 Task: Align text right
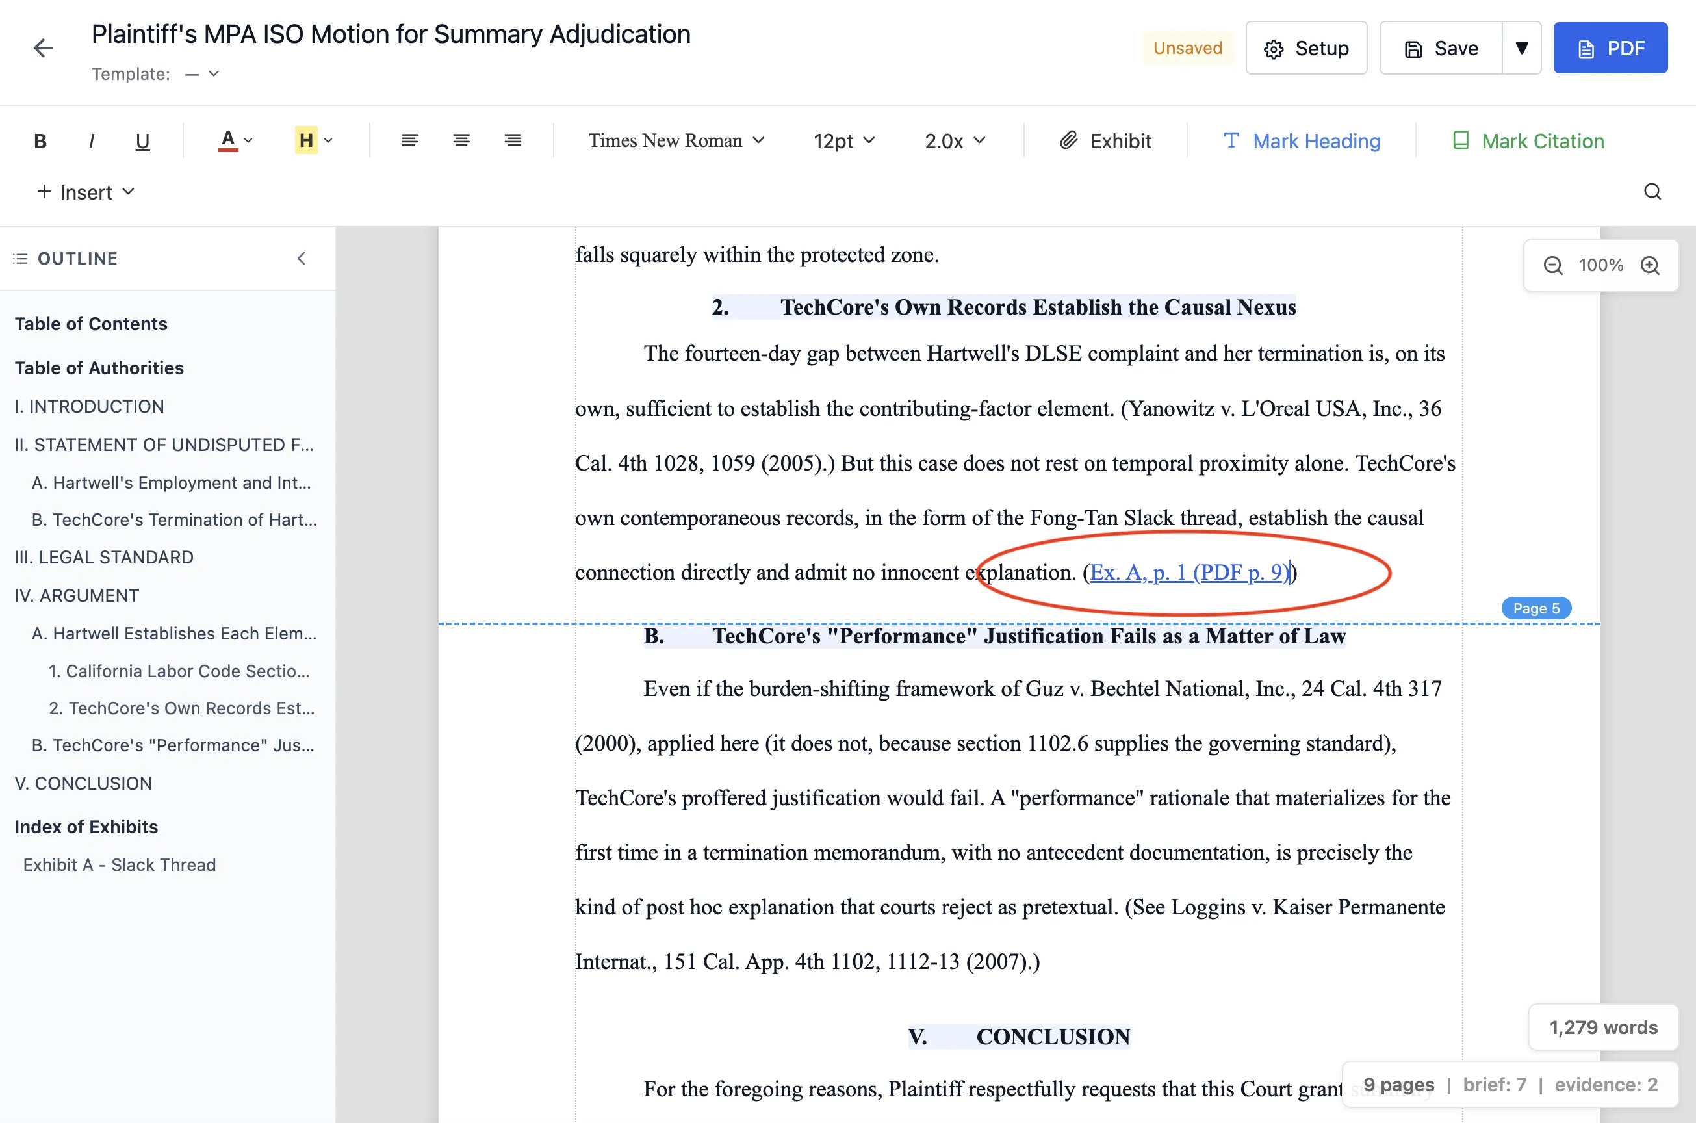tap(513, 140)
